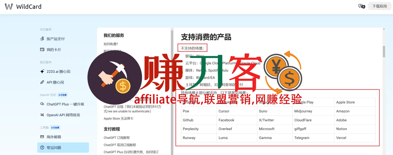
Task: Open ChatGPT Plus 自动扣费失败 link
Action: pos(131,152)
